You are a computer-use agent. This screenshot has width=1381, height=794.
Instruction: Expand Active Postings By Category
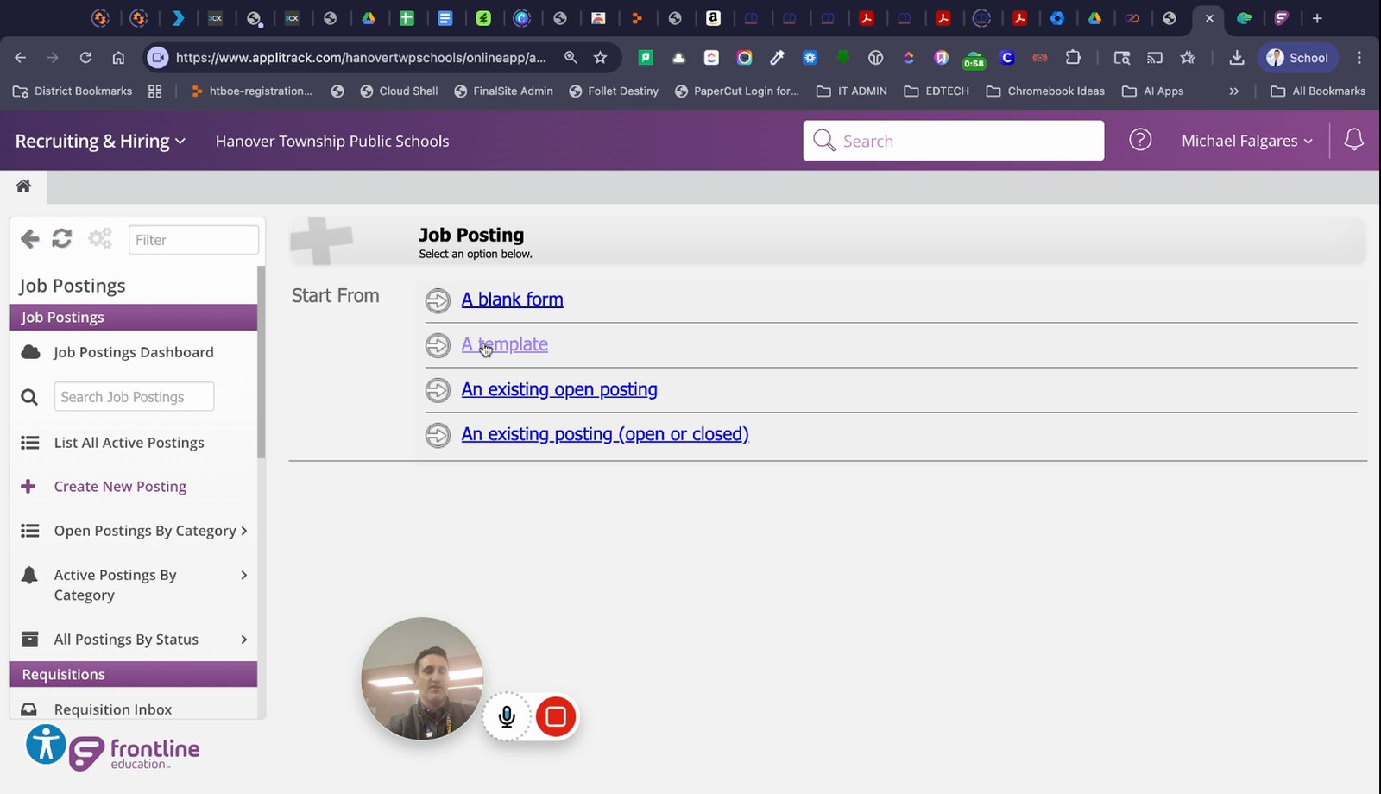point(134,585)
